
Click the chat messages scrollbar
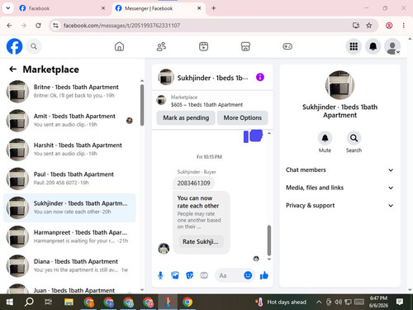click(269, 241)
